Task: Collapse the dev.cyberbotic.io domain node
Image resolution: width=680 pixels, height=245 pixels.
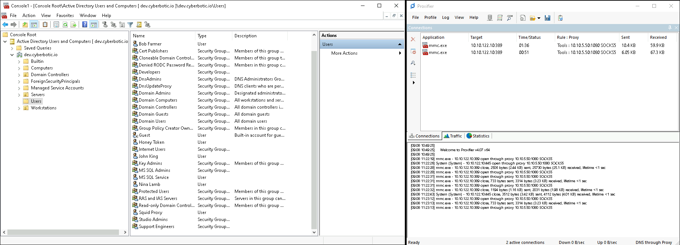Action: click(x=12, y=55)
